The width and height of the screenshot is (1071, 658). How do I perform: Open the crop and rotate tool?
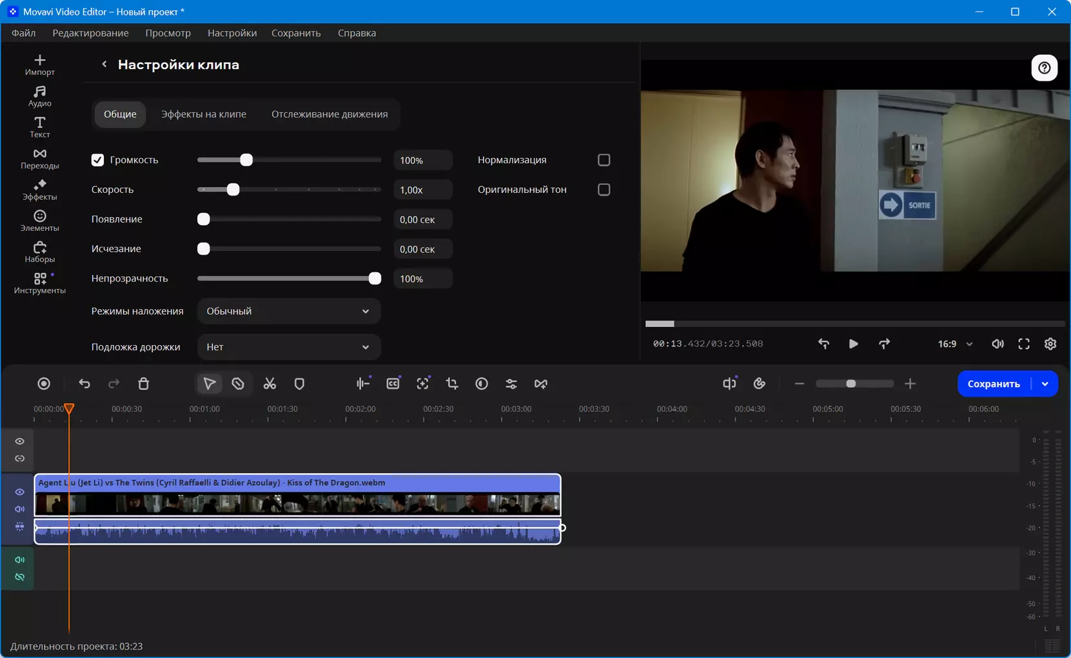[452, 384]
